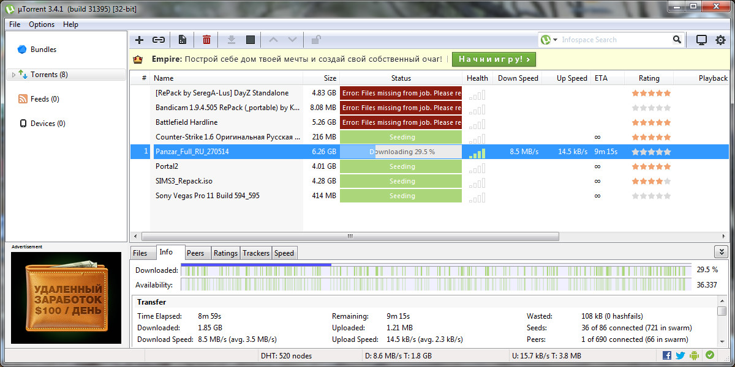Screen dimensions: 735x367
Task: Click the Twitter icon in status bar
Action: click(x=680, y=355)
